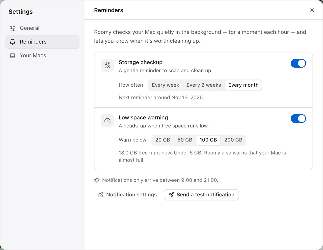This screenshot has width=323, height=250.
Task: Click the Reminders page title
Action: coord(109,10)
